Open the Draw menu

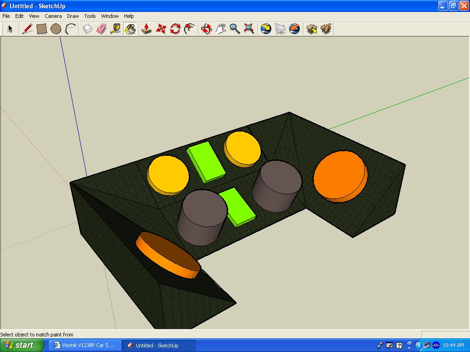pyautogui.click(x=73, y=16)
